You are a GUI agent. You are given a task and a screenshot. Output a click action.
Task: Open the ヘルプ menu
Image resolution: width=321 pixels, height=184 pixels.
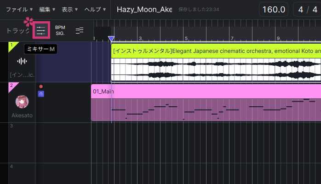[x=94, y=9]
